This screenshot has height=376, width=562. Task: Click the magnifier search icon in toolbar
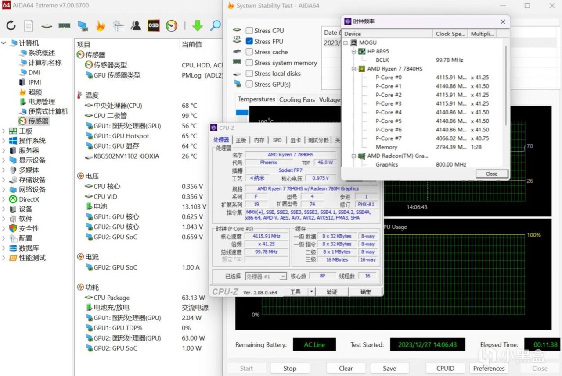pyautogui.click(x=215, y=25)
